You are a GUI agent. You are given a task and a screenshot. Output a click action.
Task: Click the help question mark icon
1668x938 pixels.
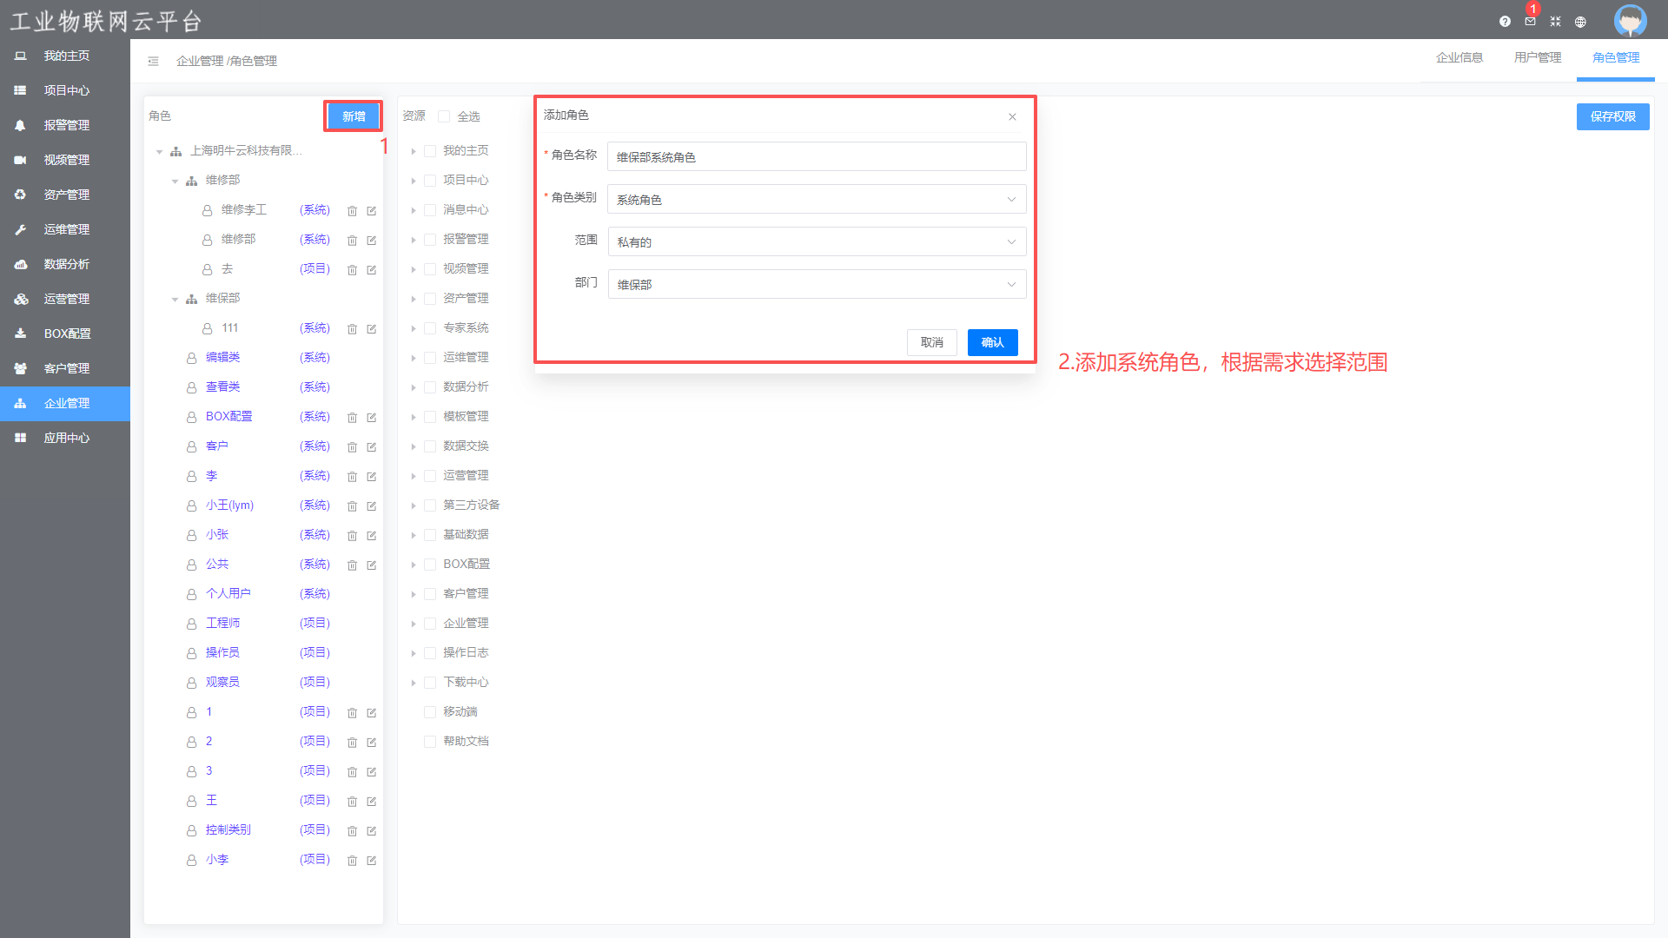pos(1505,22)
